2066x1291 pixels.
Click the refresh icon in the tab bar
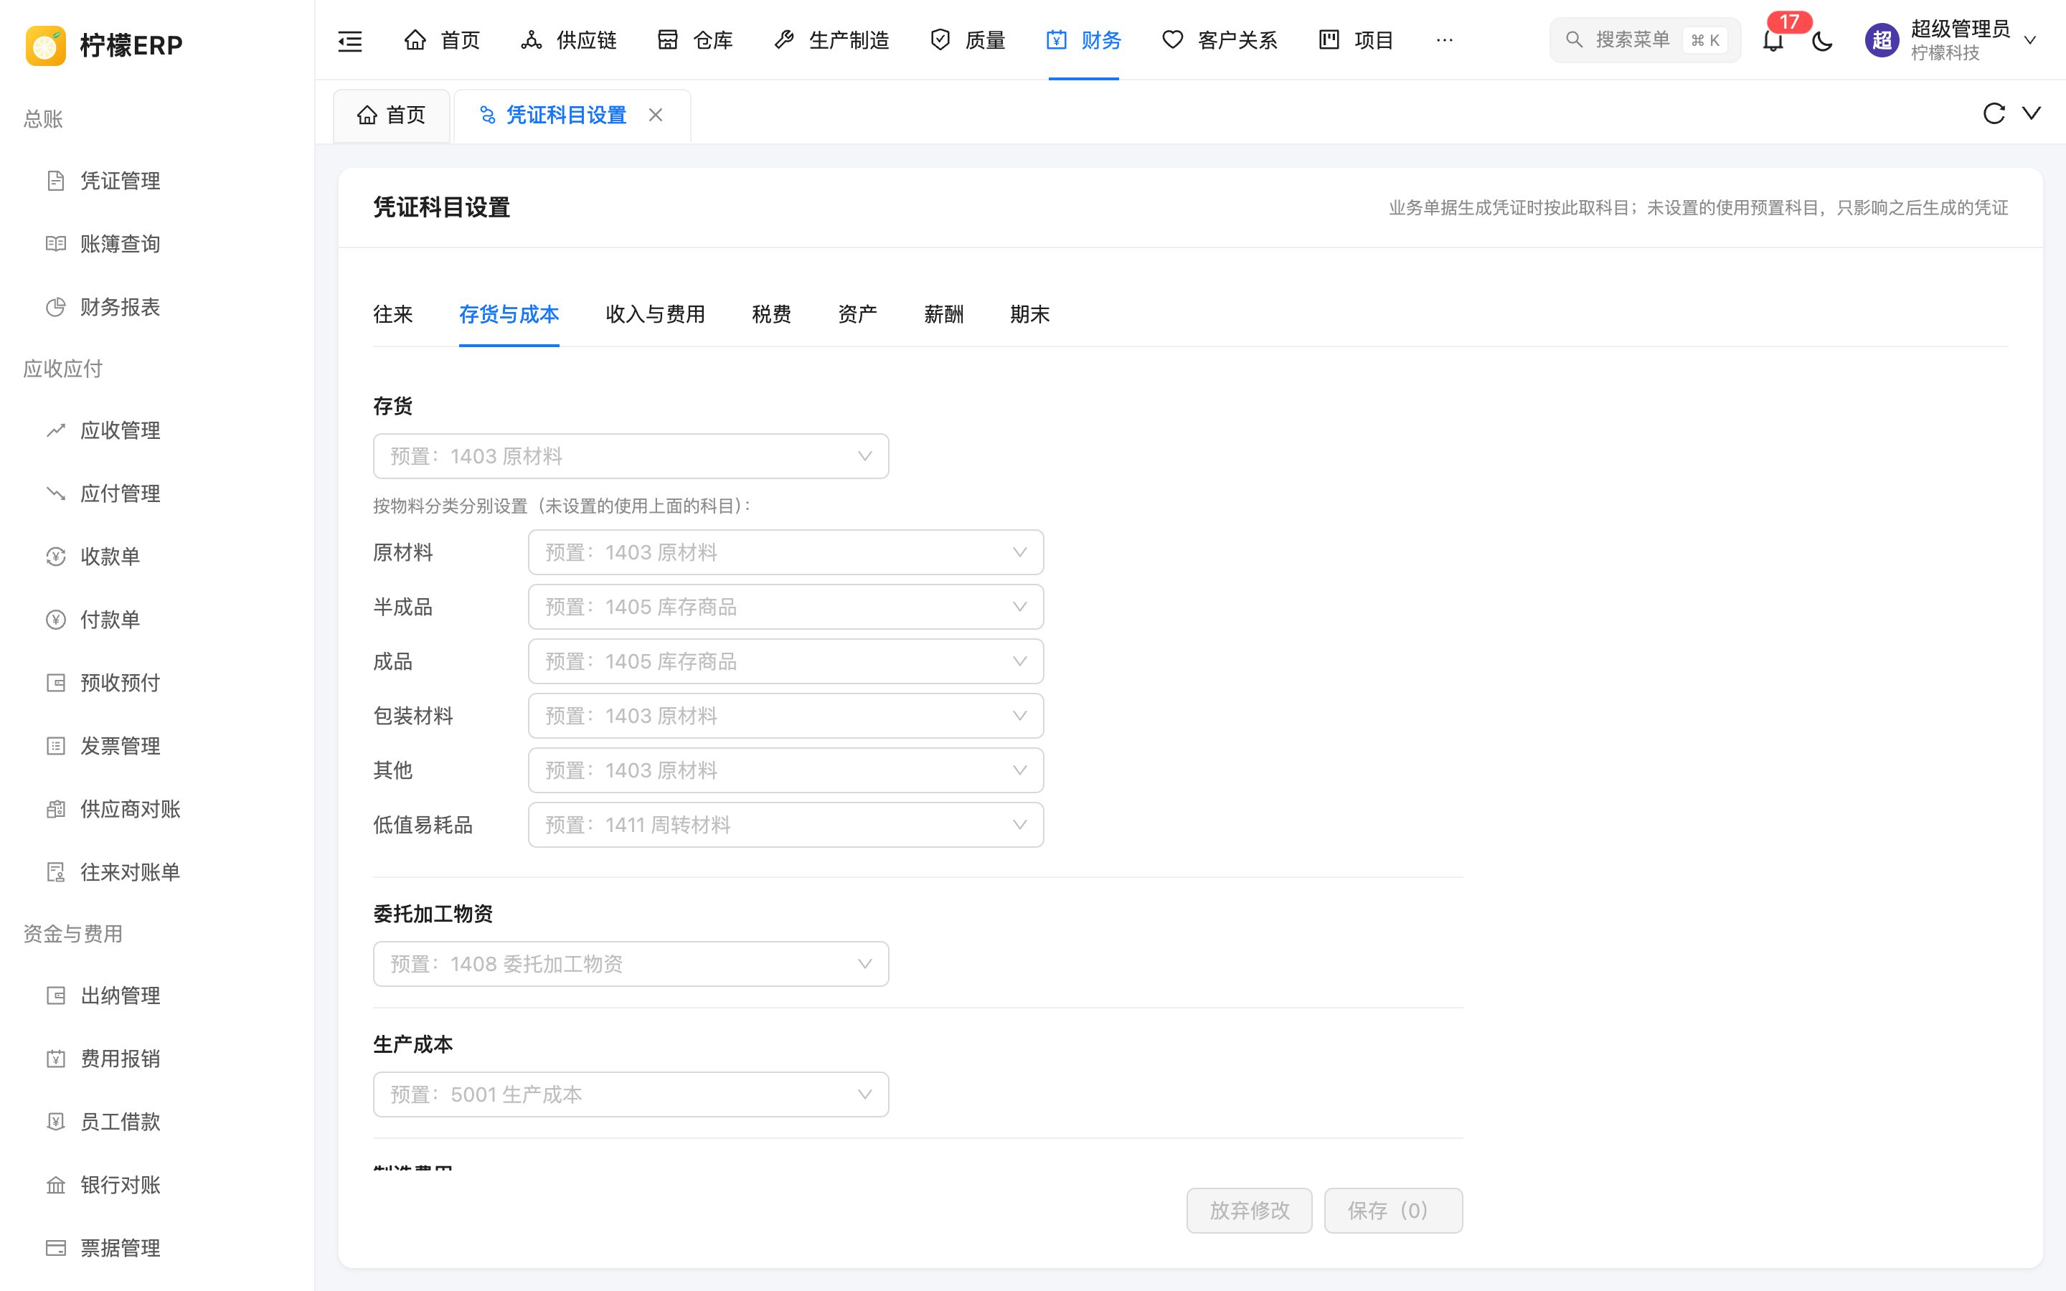tap(1994, 113)
